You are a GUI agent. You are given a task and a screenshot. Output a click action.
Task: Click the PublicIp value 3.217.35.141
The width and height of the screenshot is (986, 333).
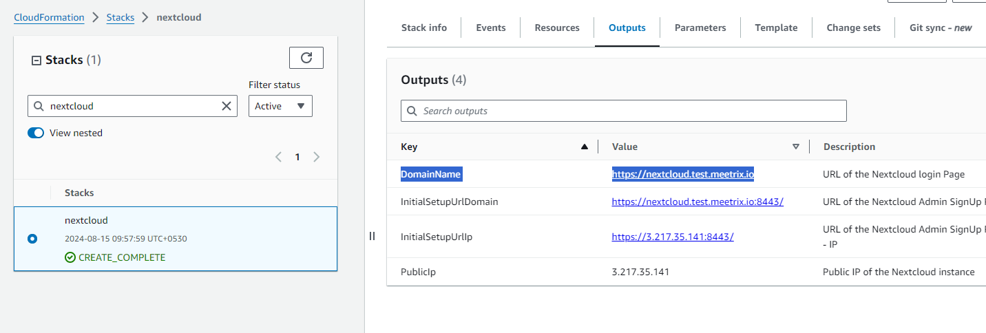click(x=640, y=272)
